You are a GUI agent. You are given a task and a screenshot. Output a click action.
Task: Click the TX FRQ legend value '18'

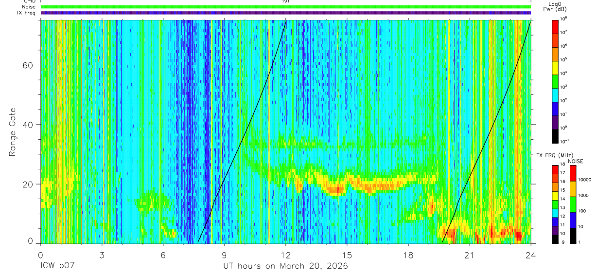coord(563,165)
